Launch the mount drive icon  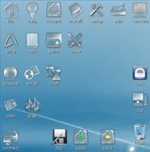[x=54, y=10]
